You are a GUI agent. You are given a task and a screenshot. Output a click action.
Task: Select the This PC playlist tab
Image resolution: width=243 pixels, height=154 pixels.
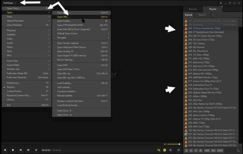pos(202,15)
